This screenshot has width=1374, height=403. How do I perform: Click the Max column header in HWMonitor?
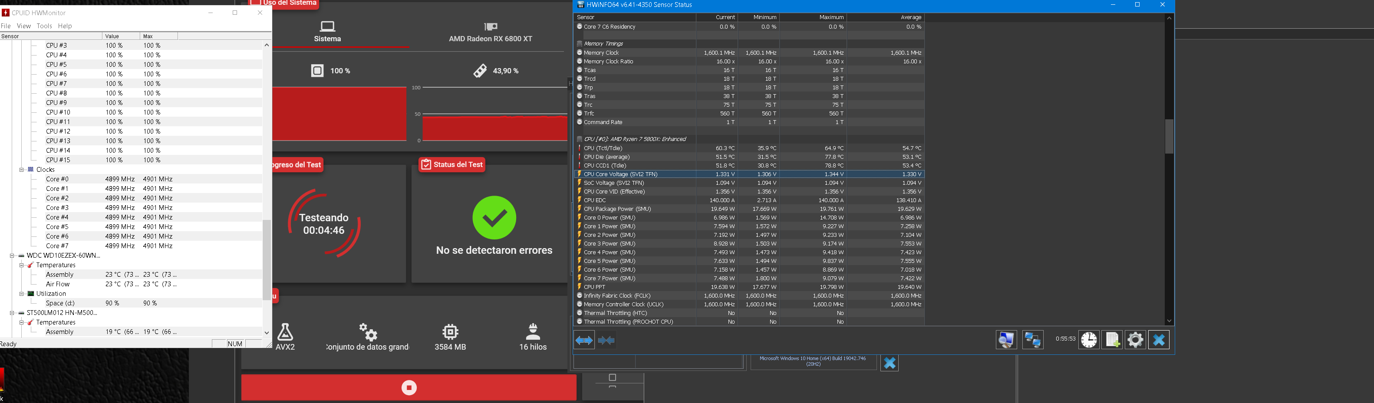click(158, 36)
